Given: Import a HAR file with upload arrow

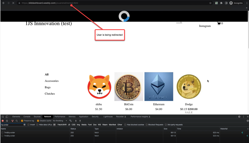Looking at the screenshot, I should [x=76, y=121].
